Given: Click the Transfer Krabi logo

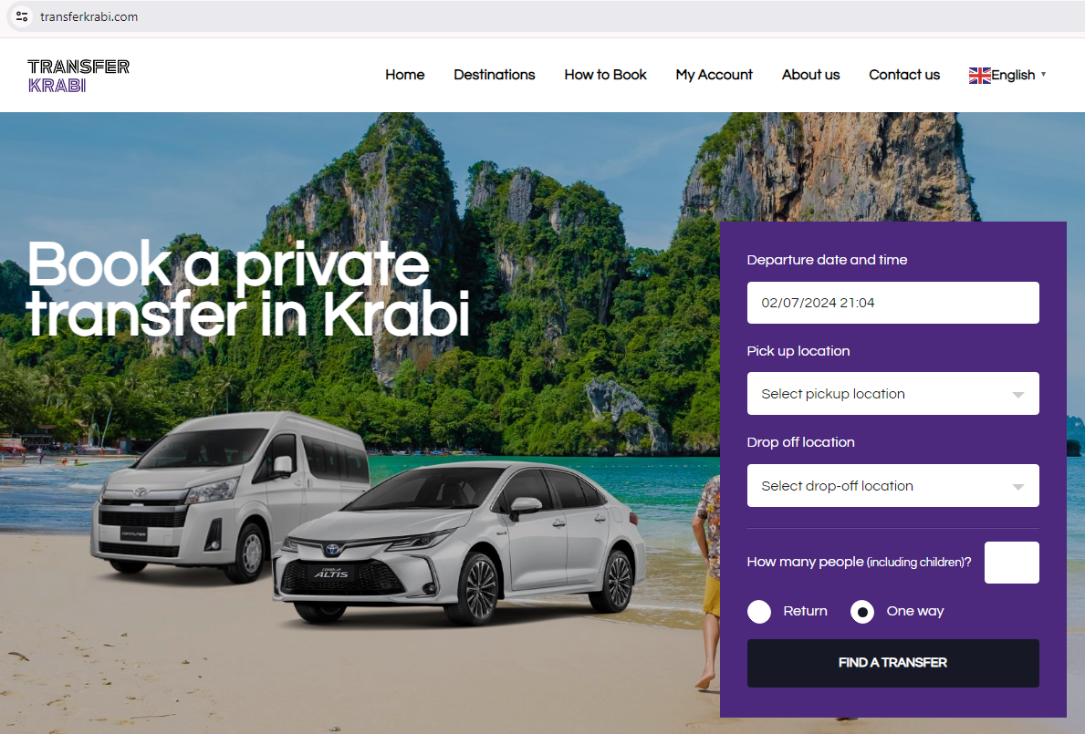Looking at the screenshot, I should pyautogui.click(x=78, y=76).
